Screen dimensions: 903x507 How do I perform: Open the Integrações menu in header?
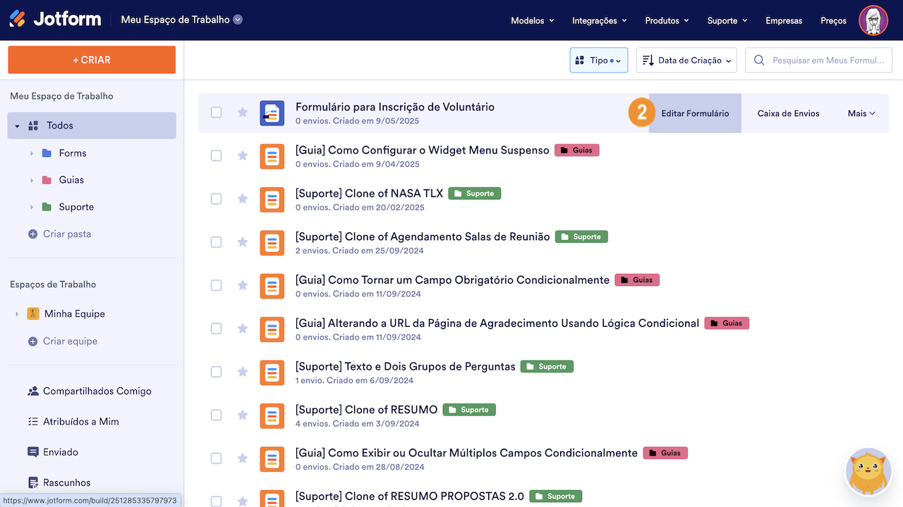point(599,20)
